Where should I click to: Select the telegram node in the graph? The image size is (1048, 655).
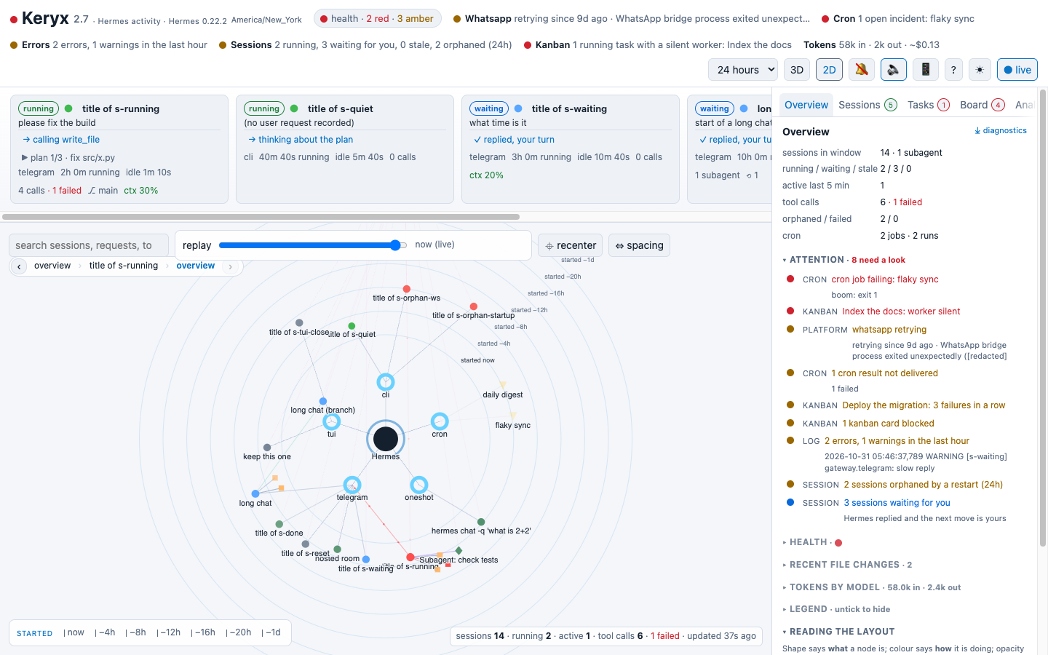coord(352,485)
